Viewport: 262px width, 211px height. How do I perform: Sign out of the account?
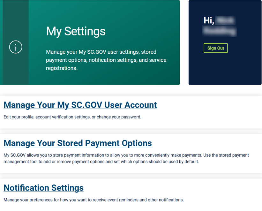pos(215,48)
